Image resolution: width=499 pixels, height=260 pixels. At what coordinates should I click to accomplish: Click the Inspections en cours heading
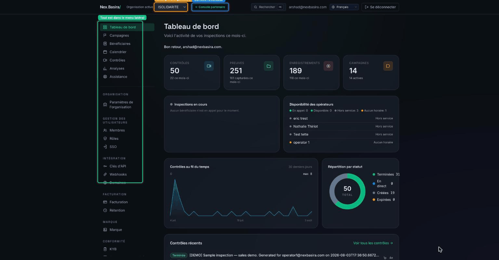(x=190, y=105)
